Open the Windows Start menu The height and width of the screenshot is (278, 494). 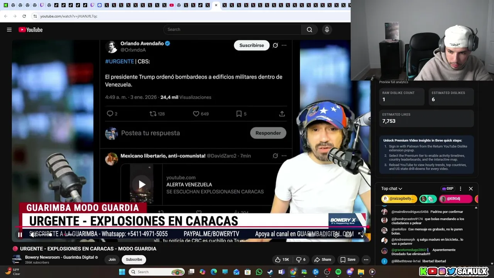[x=122, y=272]
